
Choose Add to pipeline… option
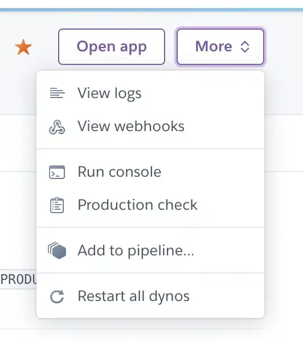[136, 251]
